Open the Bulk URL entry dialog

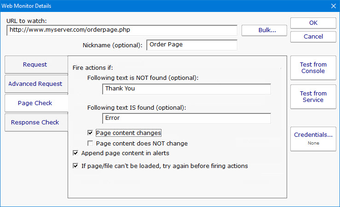264,30
